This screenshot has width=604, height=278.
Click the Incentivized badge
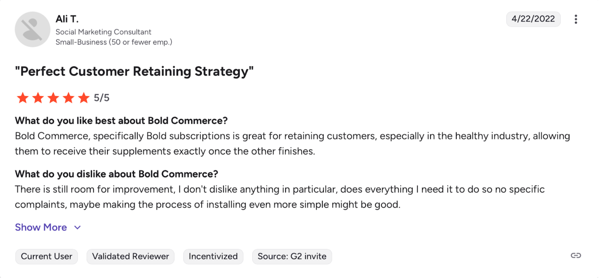[x=213, y=256]
